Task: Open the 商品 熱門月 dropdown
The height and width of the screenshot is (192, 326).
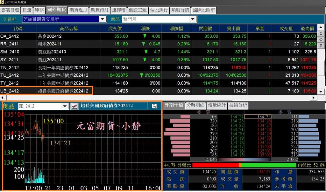Action: 193,19
